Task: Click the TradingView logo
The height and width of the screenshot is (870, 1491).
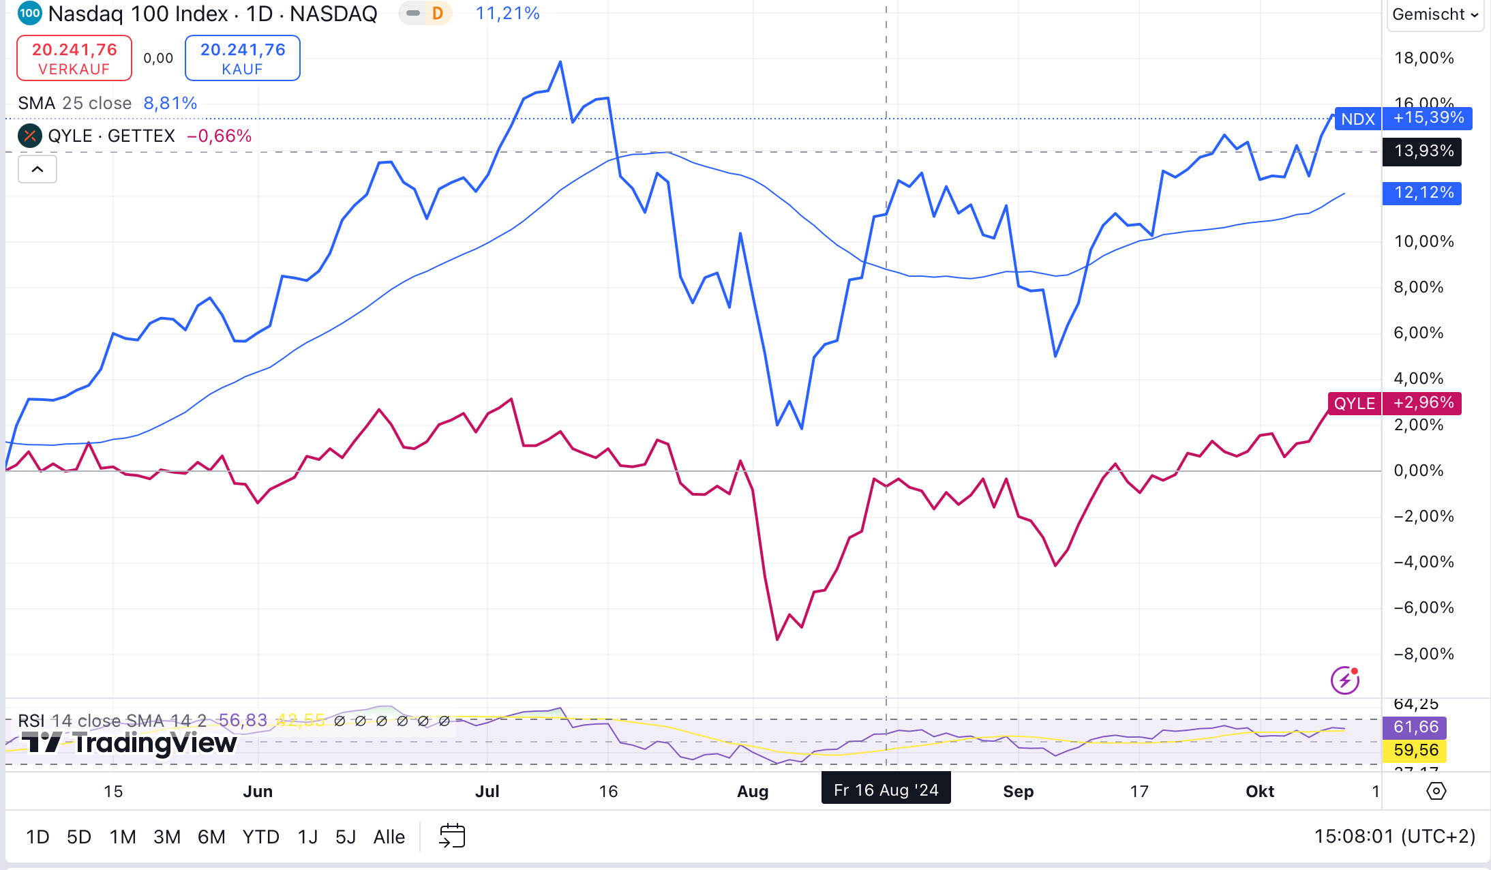Action: pyautogui.click(x=130, y=742)
